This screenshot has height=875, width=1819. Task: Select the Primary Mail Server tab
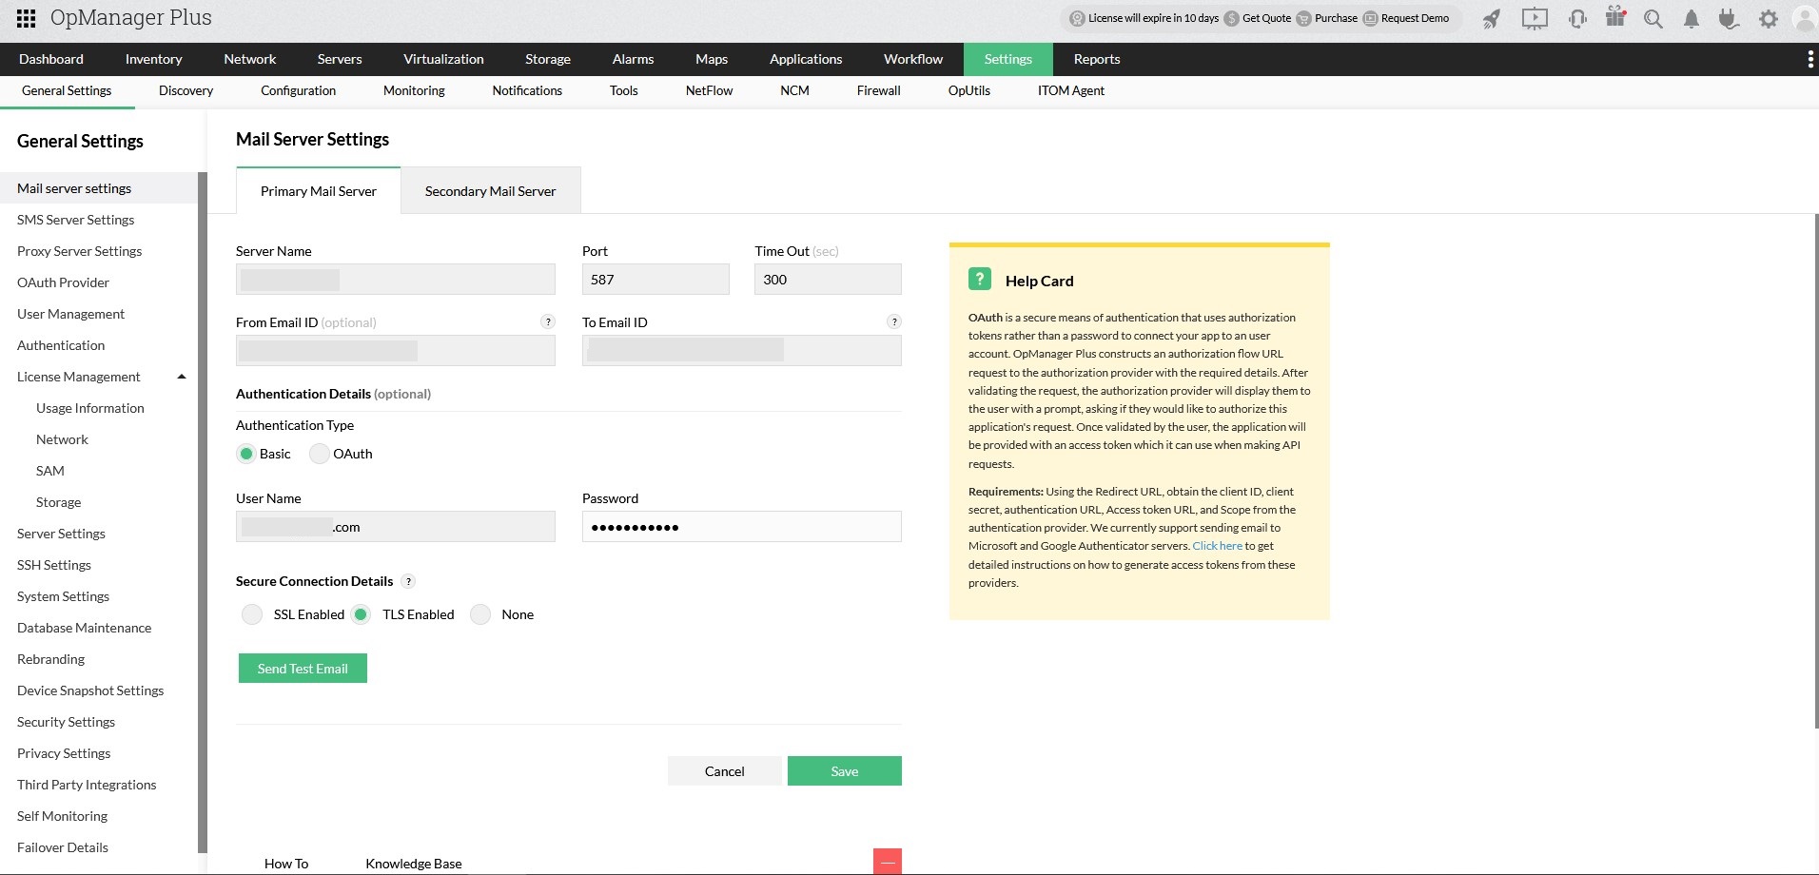[319, 191]
